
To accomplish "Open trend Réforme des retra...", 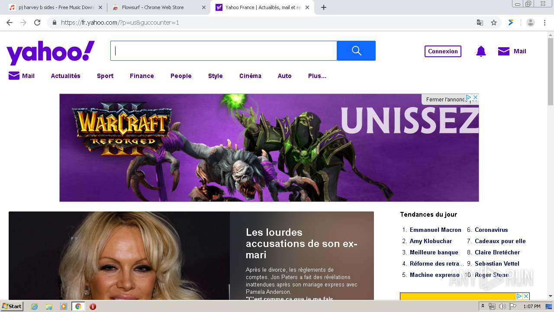I will [437, 263].
